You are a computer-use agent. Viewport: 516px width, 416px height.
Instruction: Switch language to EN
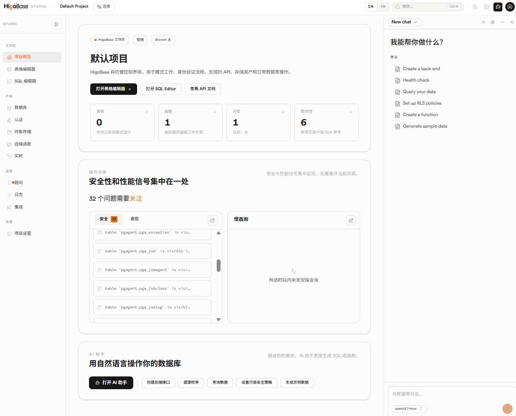[383, 7]
